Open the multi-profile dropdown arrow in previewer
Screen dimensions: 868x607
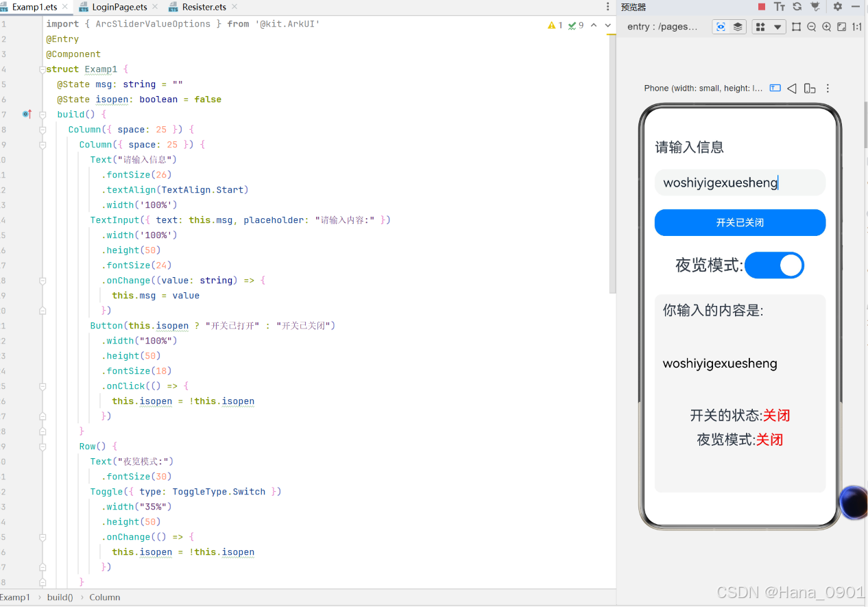pyautogui.click(x=777, y=27)
